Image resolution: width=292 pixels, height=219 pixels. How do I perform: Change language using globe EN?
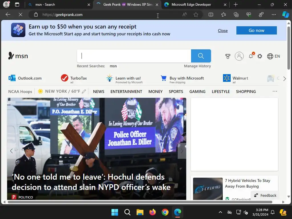273,56
